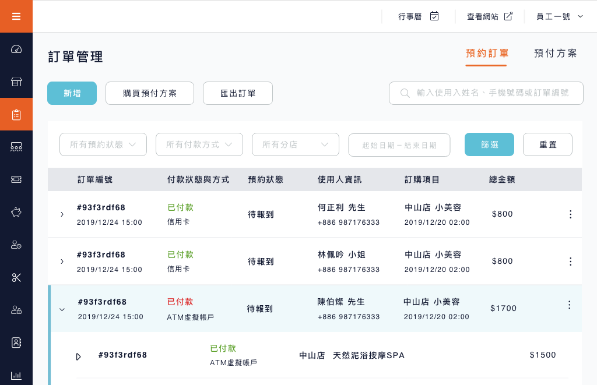Open more options for 何正利 order
This screenshot has height=385, width=597.
[570, 214]
